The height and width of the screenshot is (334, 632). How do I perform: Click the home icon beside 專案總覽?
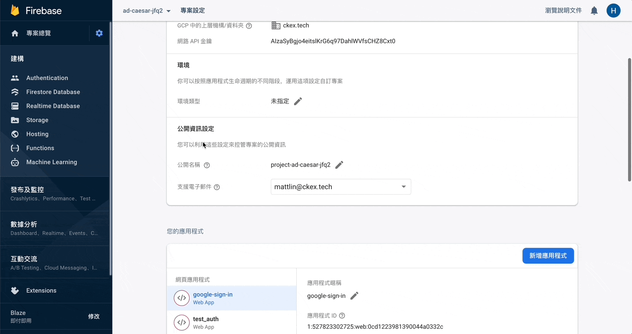(x=15, y=33)
